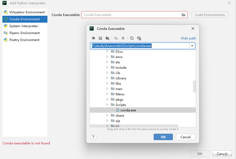Select the DLLs folder row
This screenshot has width=236, height=159.
click(x=143, y=52)
